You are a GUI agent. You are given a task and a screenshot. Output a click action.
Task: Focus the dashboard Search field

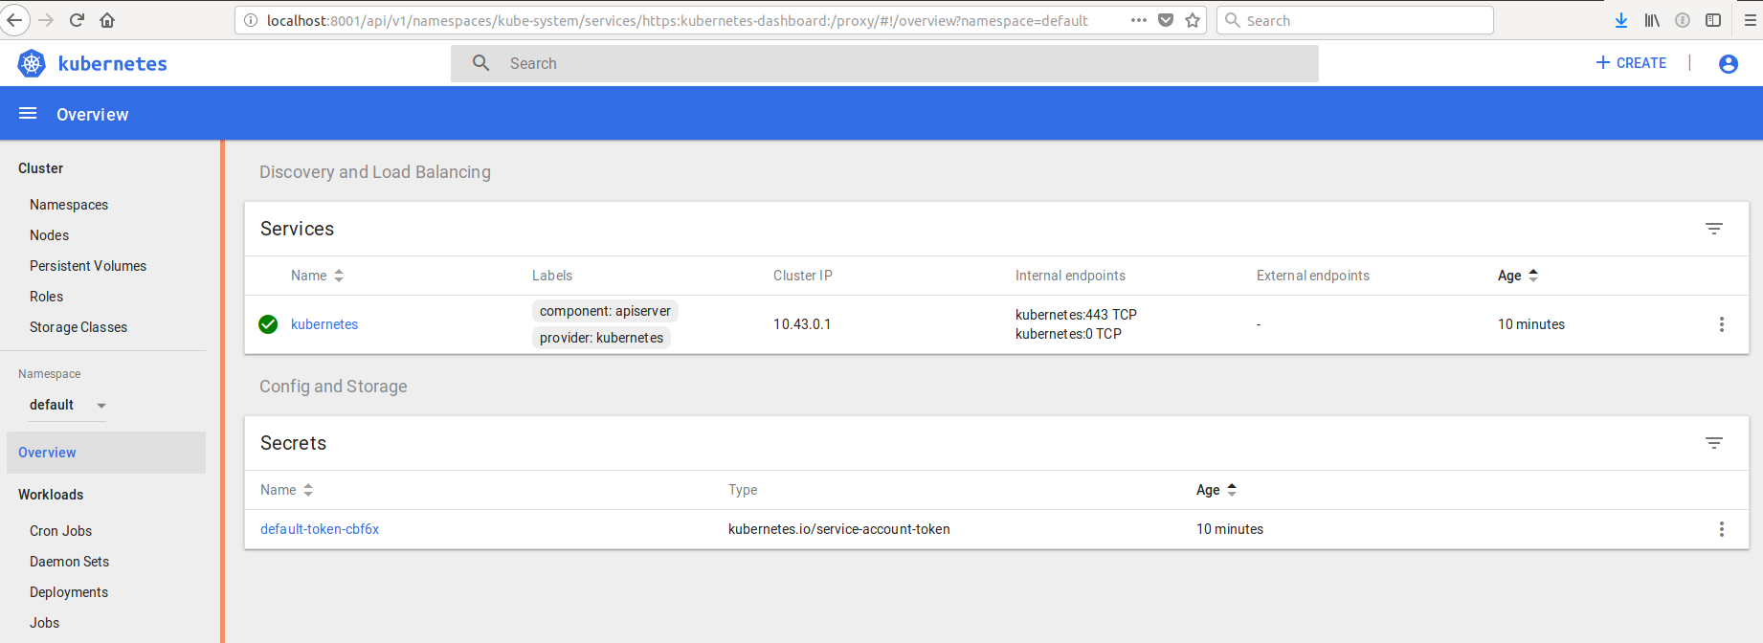pos(884,63)
